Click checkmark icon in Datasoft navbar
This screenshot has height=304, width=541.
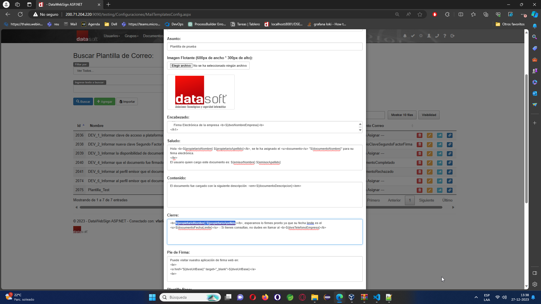click(413, 36)
